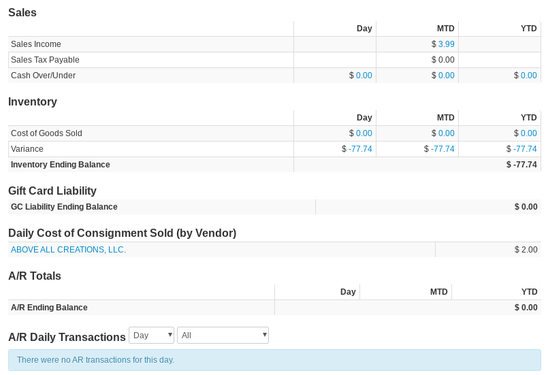Image resolution: width=546 pixels, height=375 pixels.
Task: Click the Sales Tax Payable row label
Action: pos(45,60)
